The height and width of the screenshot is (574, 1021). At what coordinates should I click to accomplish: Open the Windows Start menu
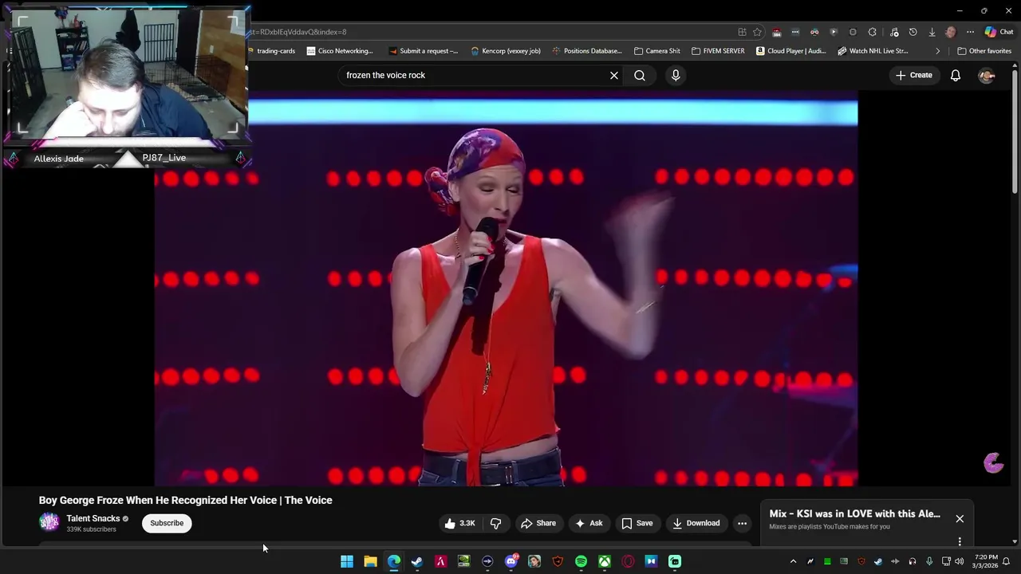tap(347, 561)
